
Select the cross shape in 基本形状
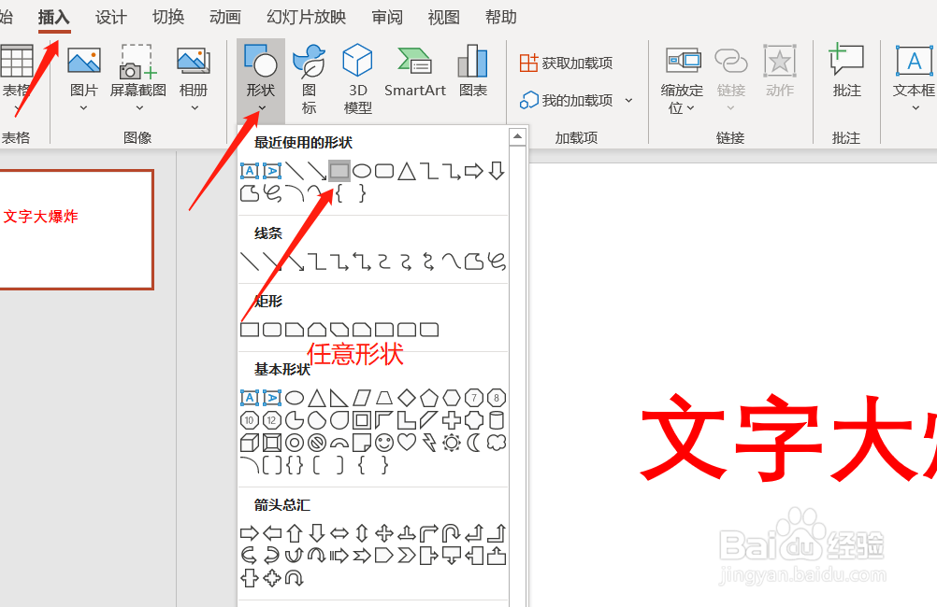(x=452, y=420)
